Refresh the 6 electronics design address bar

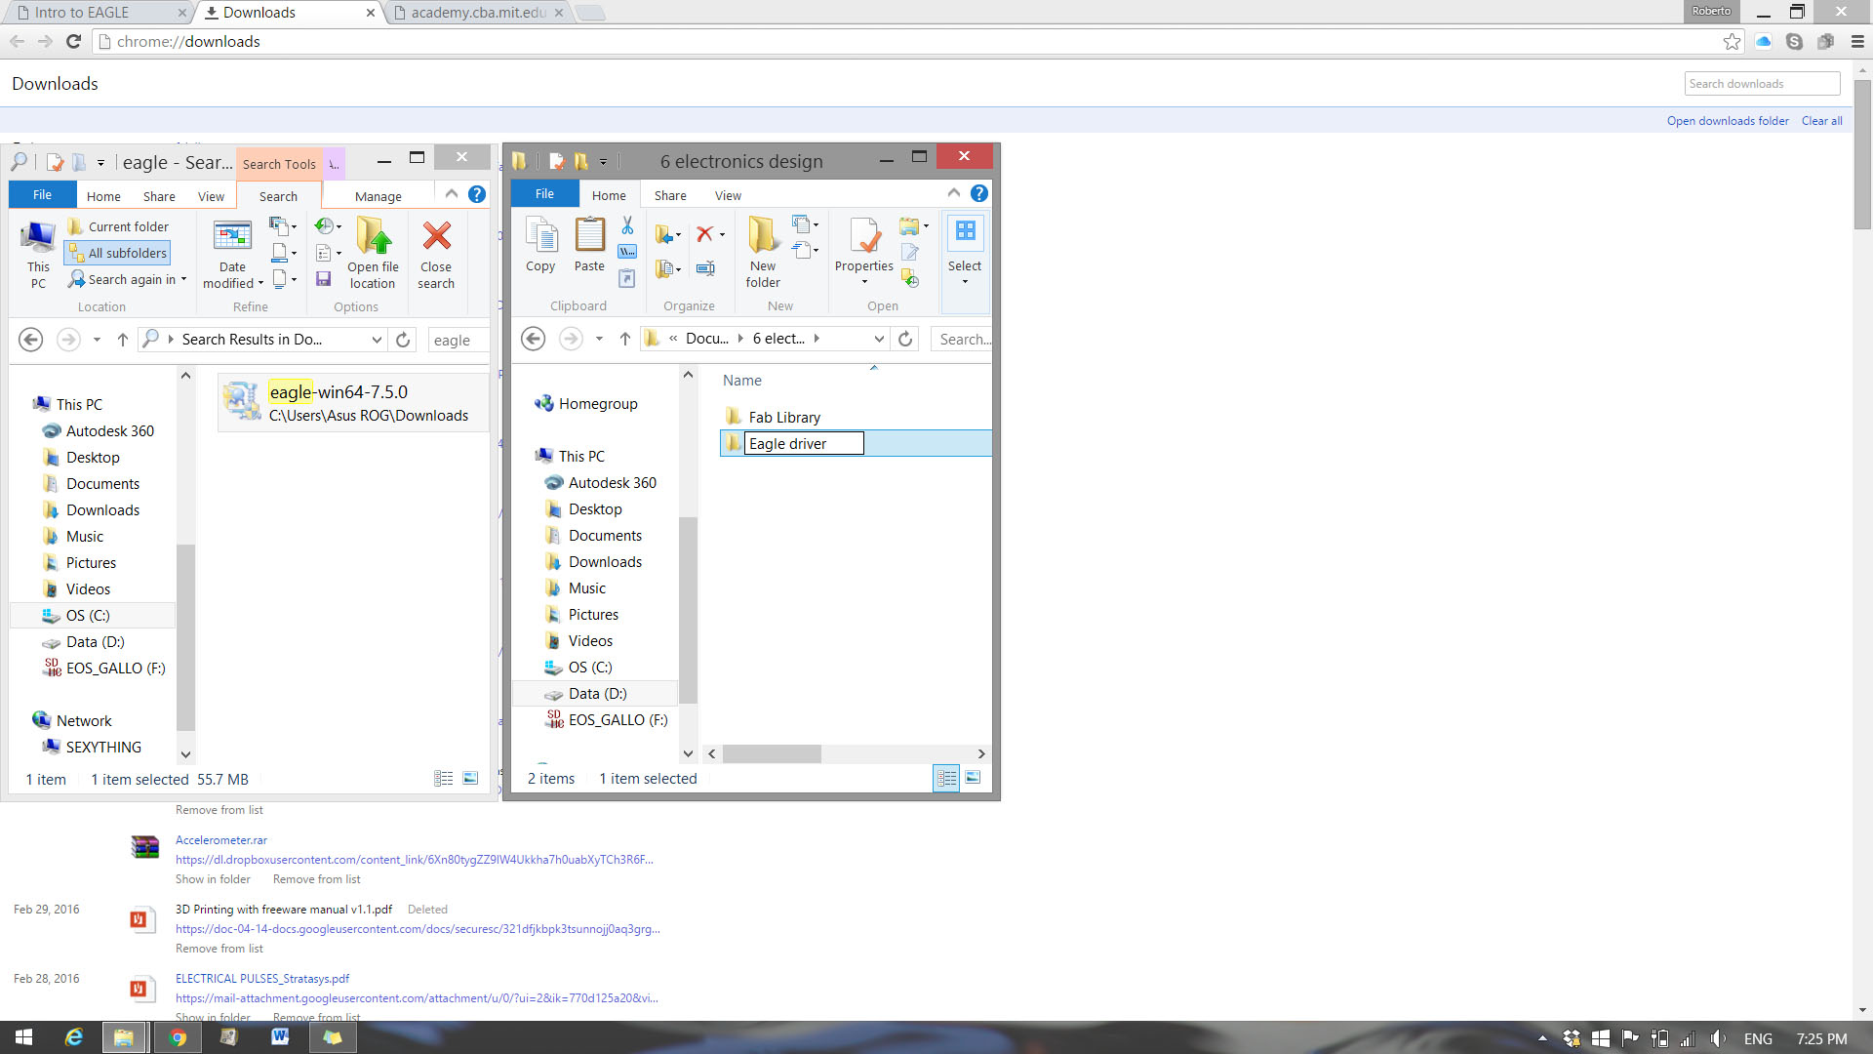tap(905, 339)
